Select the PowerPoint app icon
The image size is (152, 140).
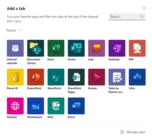36,77
